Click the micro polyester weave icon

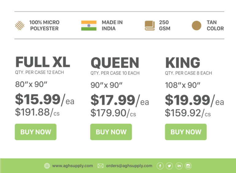click(x=20, y=26)
